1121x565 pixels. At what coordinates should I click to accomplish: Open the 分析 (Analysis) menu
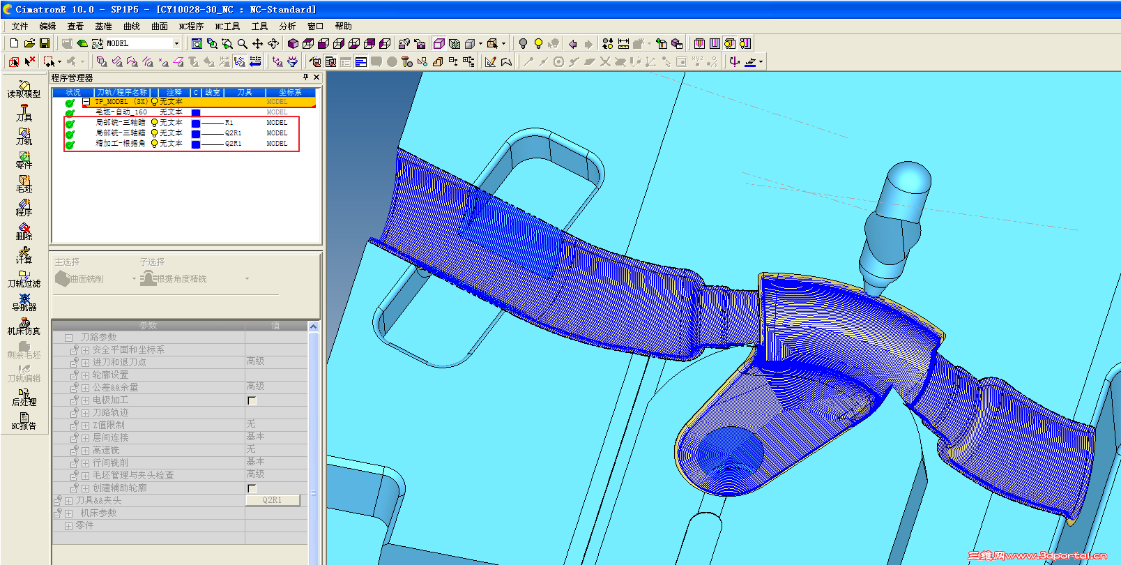point(287,27)
